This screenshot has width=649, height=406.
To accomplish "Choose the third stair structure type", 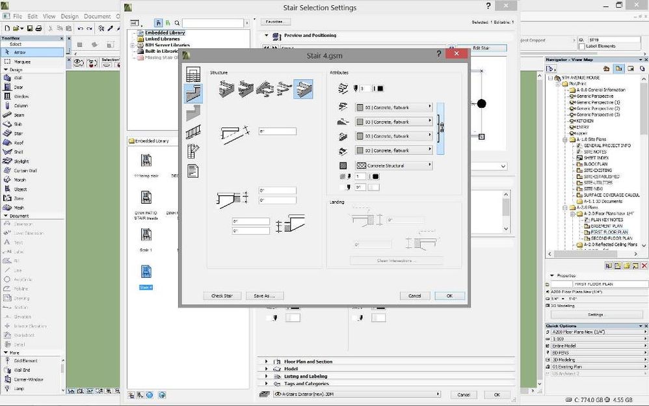I will [x=265, y=88].
